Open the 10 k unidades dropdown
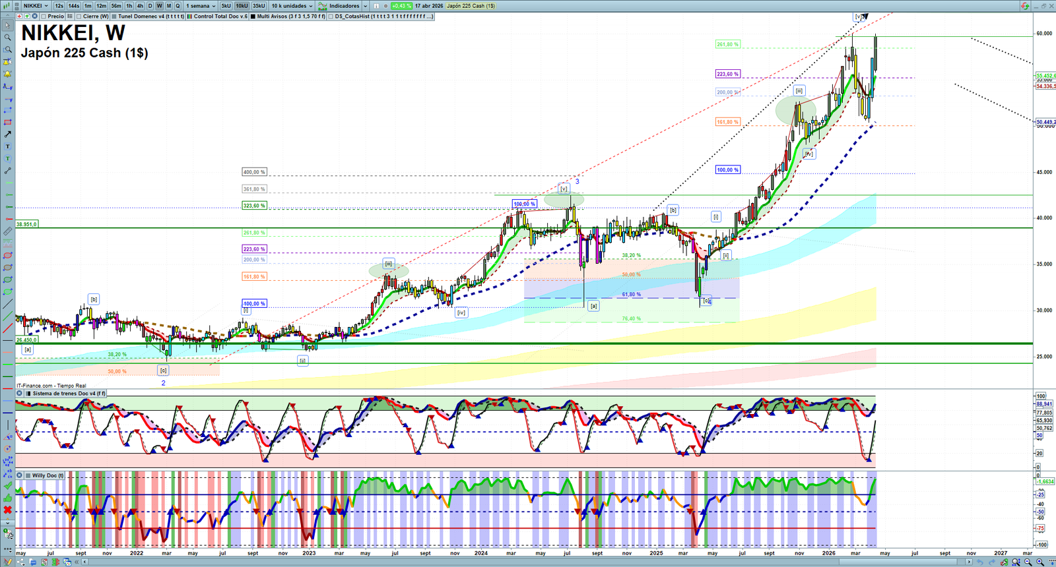1056x567 pixels. point(291,6)
